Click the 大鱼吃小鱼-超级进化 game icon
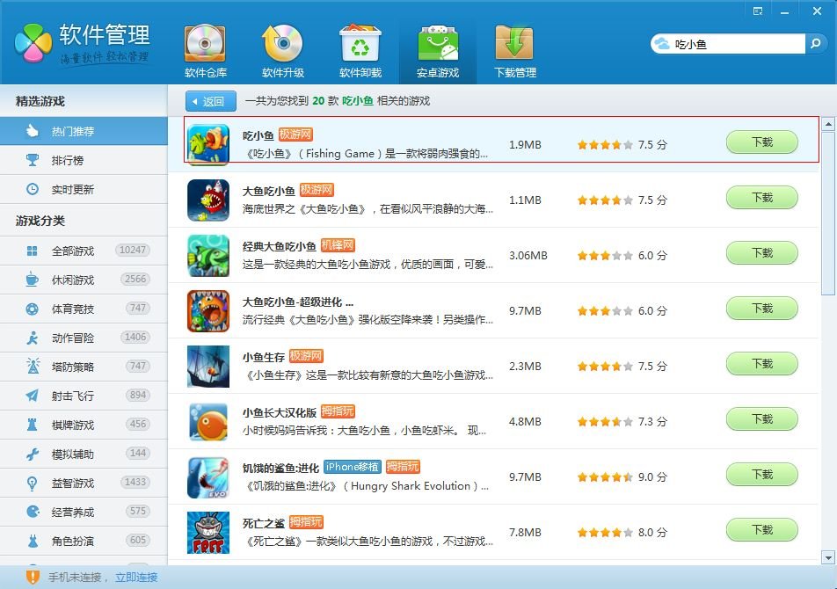The width and height of the screenshot is (837, 589). pos(208,311)
